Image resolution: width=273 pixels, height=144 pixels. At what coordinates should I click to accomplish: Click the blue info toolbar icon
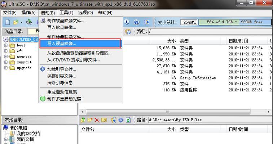tap(127, 22)
